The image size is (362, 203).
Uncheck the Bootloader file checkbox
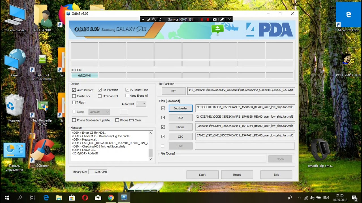(x=163, y=108)
